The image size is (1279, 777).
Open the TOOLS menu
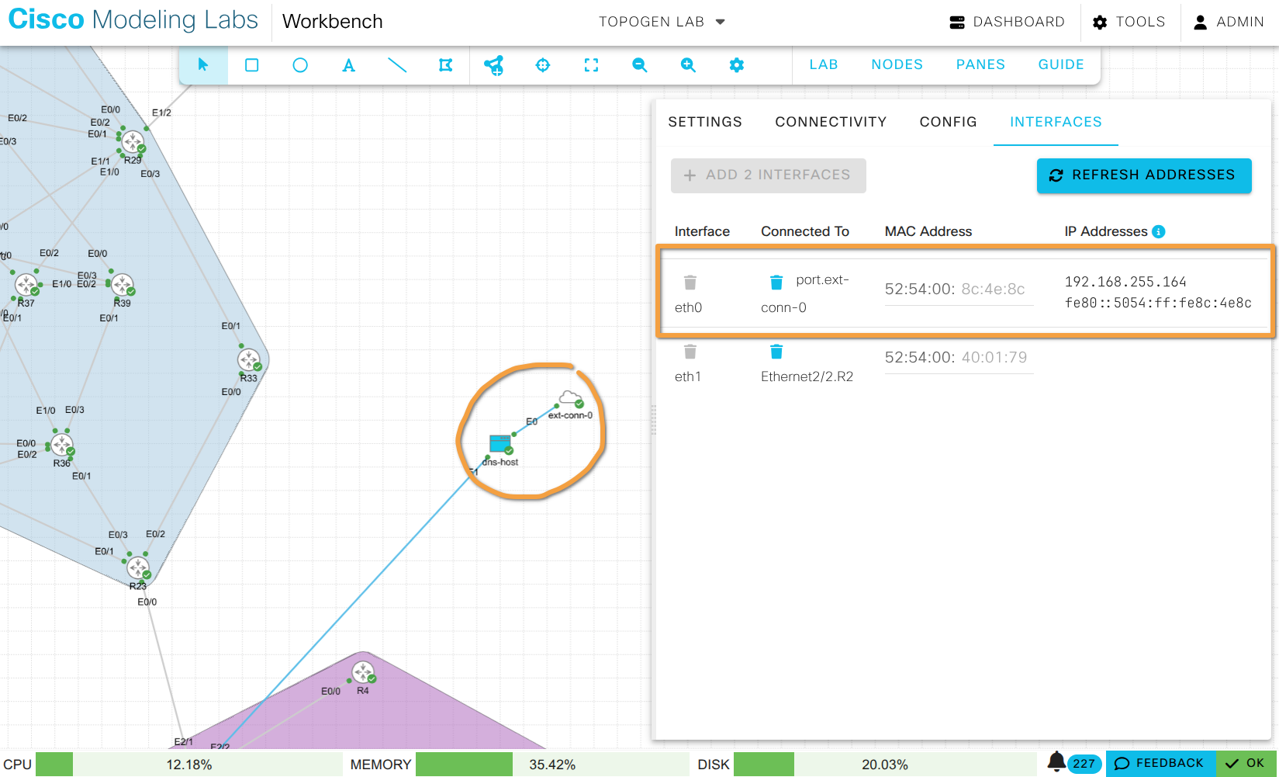pyautogui.click(x=1129, y=22)
